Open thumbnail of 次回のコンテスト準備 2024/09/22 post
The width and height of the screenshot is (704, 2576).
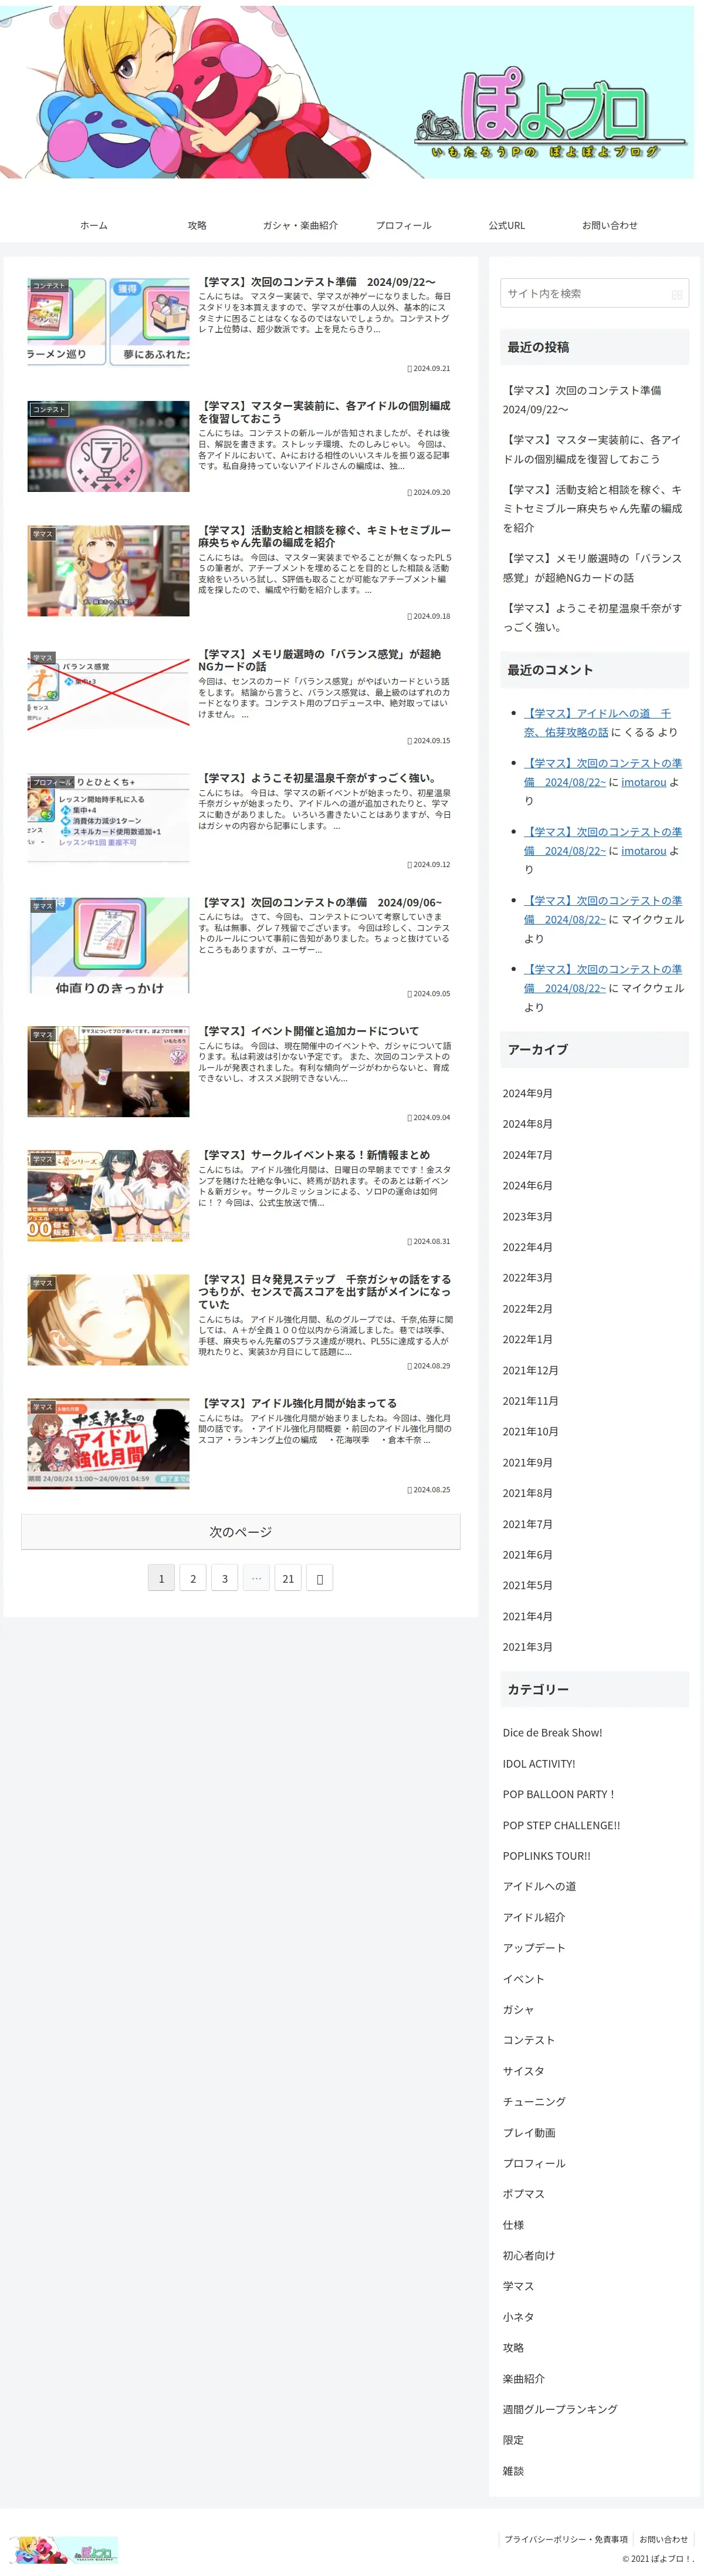pyautogui.click(x=108, y=322)
